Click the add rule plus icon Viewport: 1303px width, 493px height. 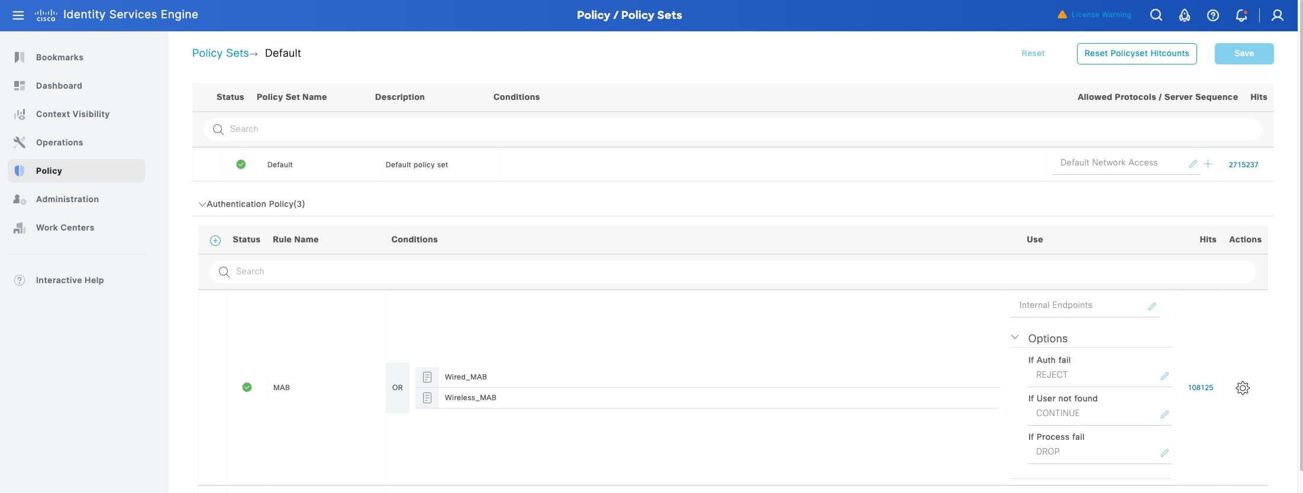[215, 240]
